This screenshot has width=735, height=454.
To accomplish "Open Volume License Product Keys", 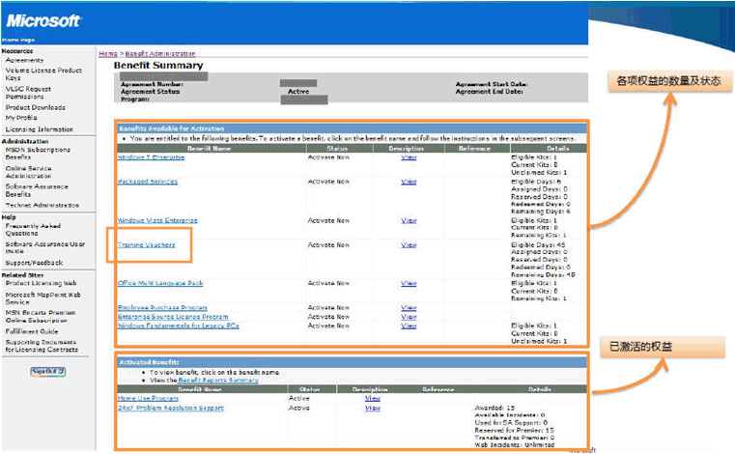I will click(x=43, y=74).
